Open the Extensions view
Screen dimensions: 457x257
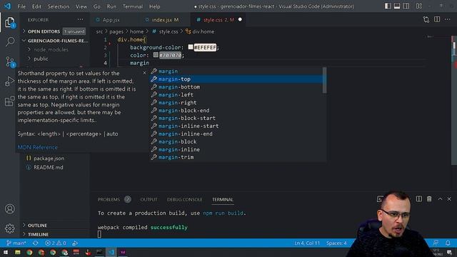pyautogui.click(x=9, y=101)
